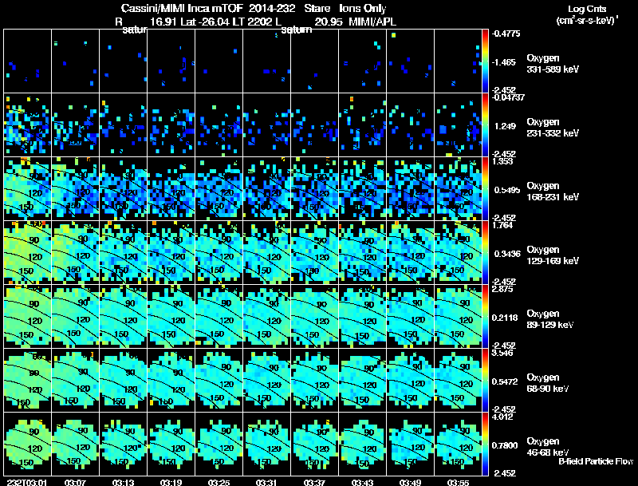This screenshot has width=638, height=486.
Task: Select the Oxygen 129-169 keV row label
Action: 553,255
